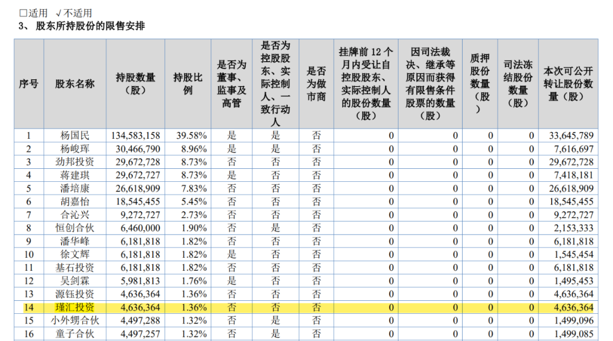Screen dimensions: 613x341
Task: Click the 是否为董事、监事及高管 header
Action: (232, 84)
